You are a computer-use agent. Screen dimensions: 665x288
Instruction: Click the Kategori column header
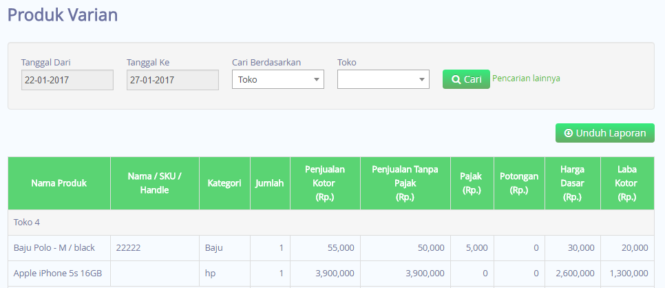click(x=224, y=183)
